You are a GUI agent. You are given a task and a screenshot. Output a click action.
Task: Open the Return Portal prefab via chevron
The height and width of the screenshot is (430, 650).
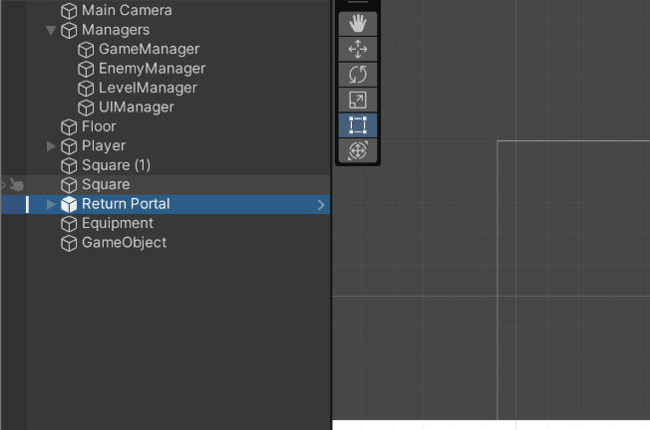(321, 204)
